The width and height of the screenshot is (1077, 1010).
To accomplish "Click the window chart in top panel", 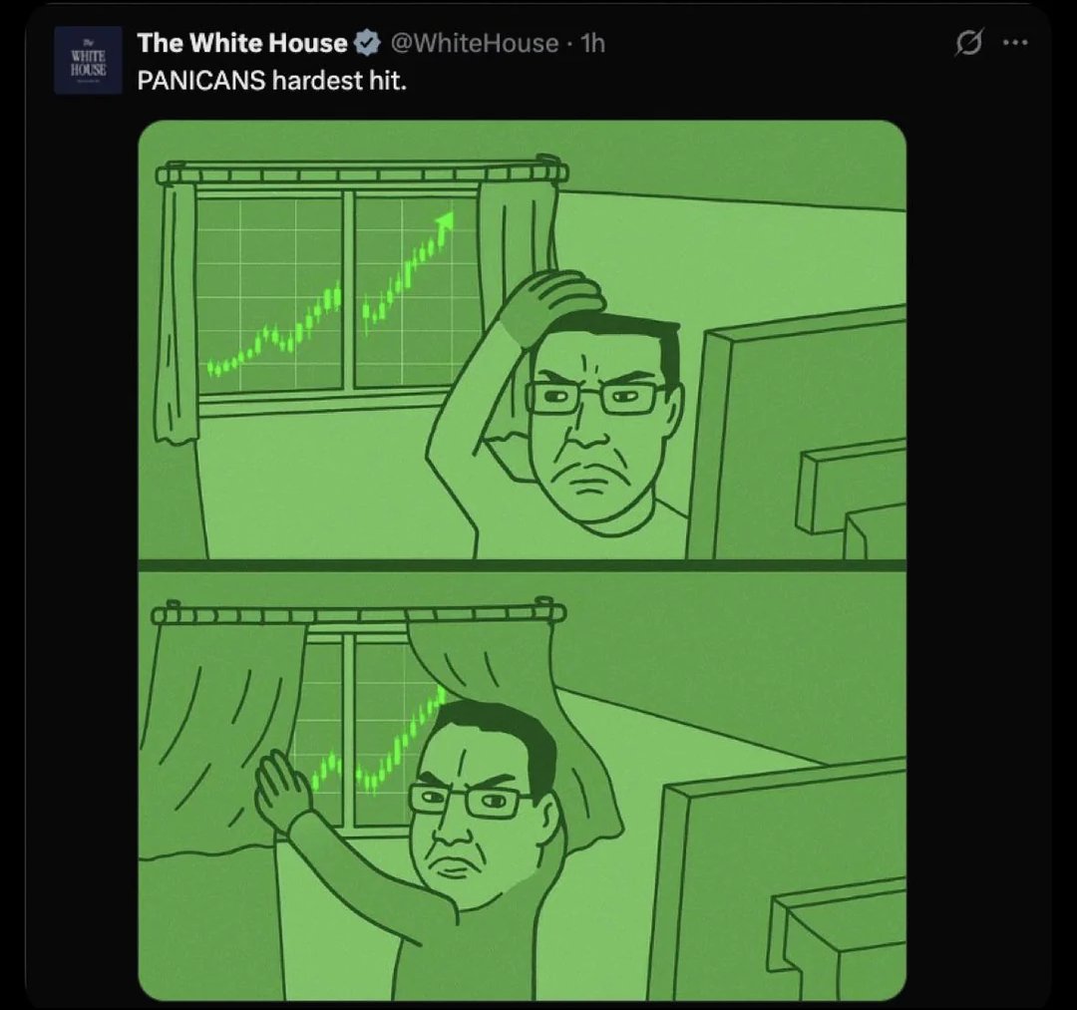I will pos(338,292).
